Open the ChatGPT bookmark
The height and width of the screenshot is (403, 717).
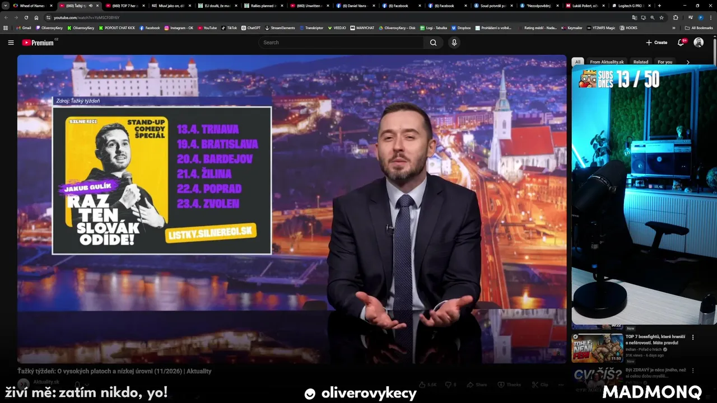click(251, 27)
